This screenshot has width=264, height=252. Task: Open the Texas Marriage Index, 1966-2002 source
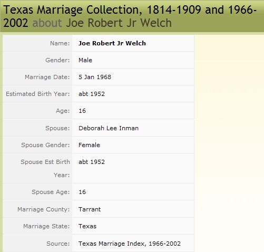(x=130, y=244)
